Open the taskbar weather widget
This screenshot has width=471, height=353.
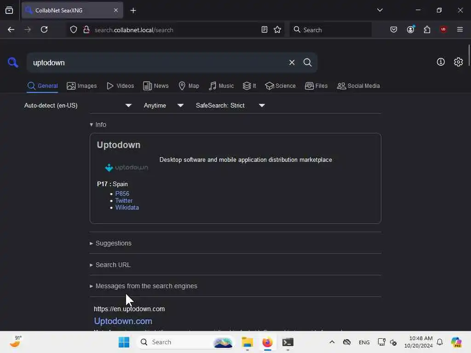click(15, 342)
